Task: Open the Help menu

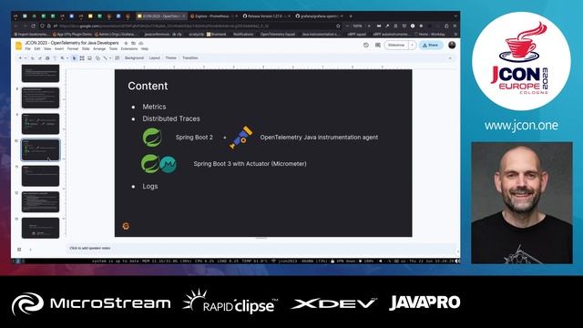Action: tap(145, 48)
